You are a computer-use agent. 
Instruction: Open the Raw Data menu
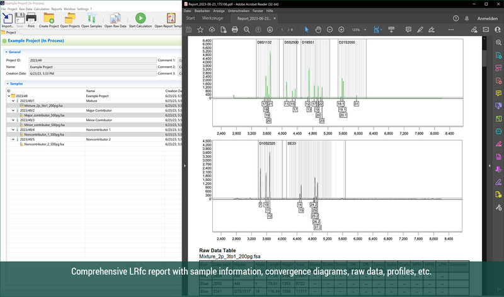(x=25, y=9)
